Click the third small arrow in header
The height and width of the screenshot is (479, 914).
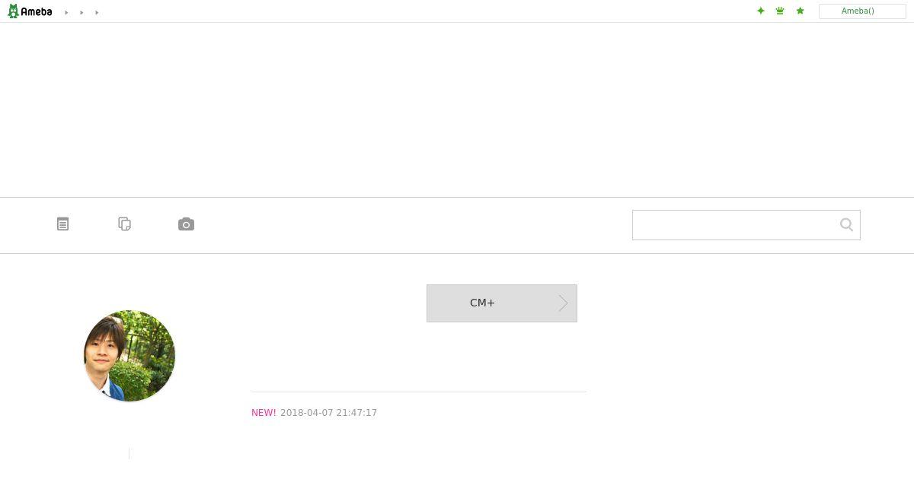click(97, 12)
